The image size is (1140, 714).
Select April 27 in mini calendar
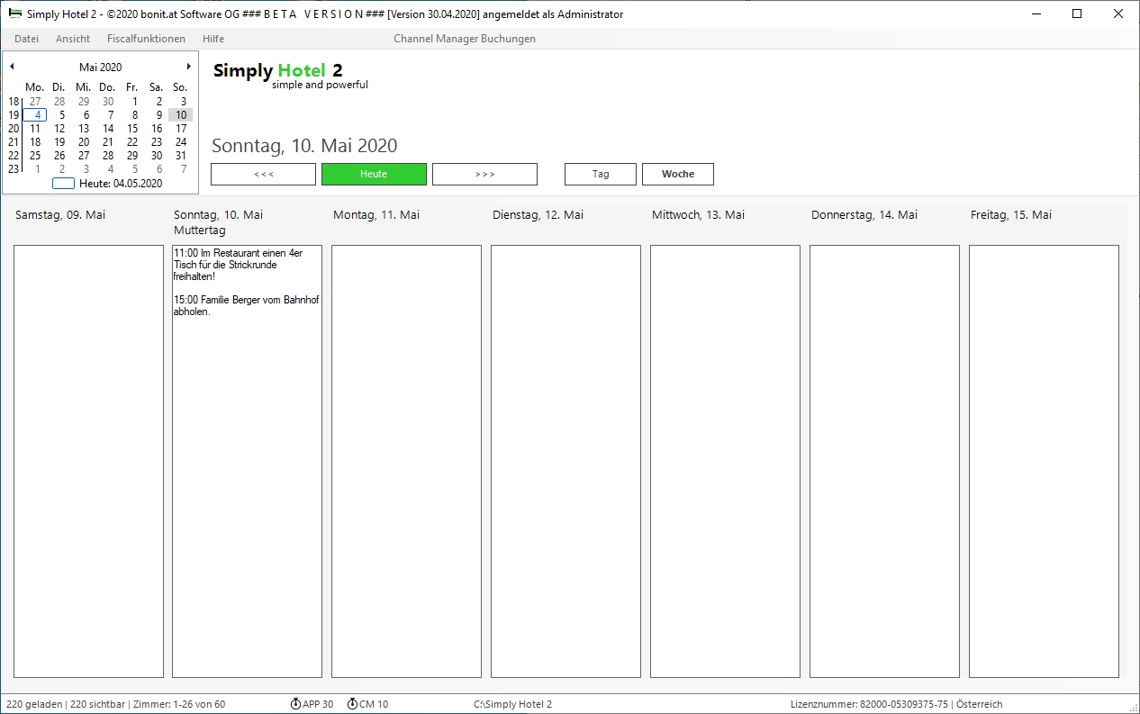(x=35, y=102)
